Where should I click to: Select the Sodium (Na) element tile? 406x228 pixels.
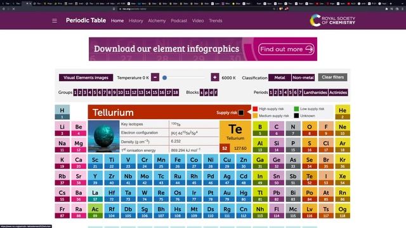[x=62, y=145]
